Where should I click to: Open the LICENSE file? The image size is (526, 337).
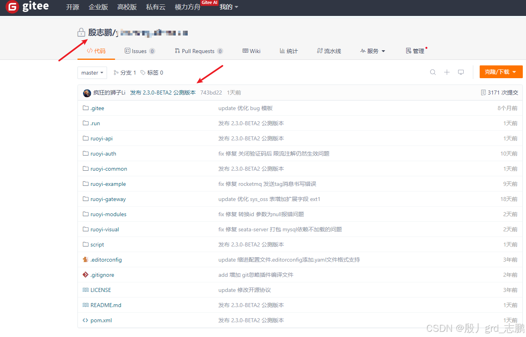click(101, 290)
